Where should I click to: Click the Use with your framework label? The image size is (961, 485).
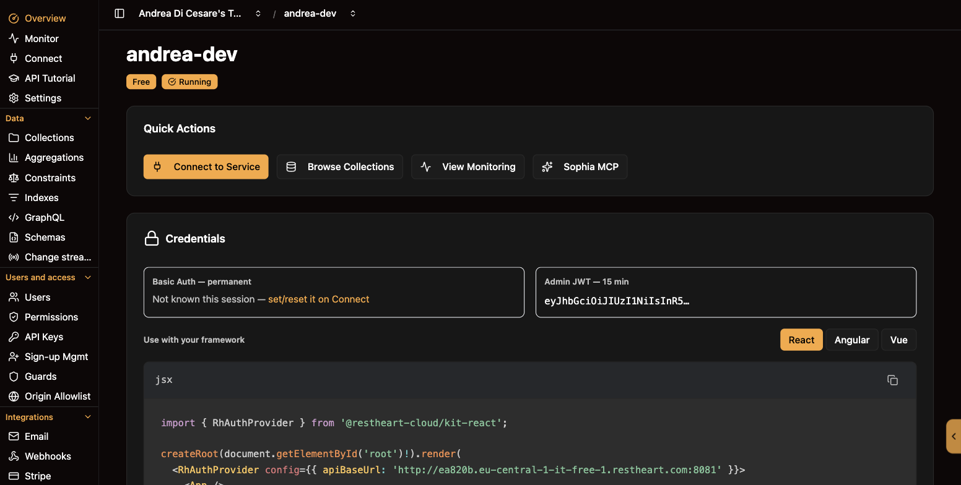194,340
